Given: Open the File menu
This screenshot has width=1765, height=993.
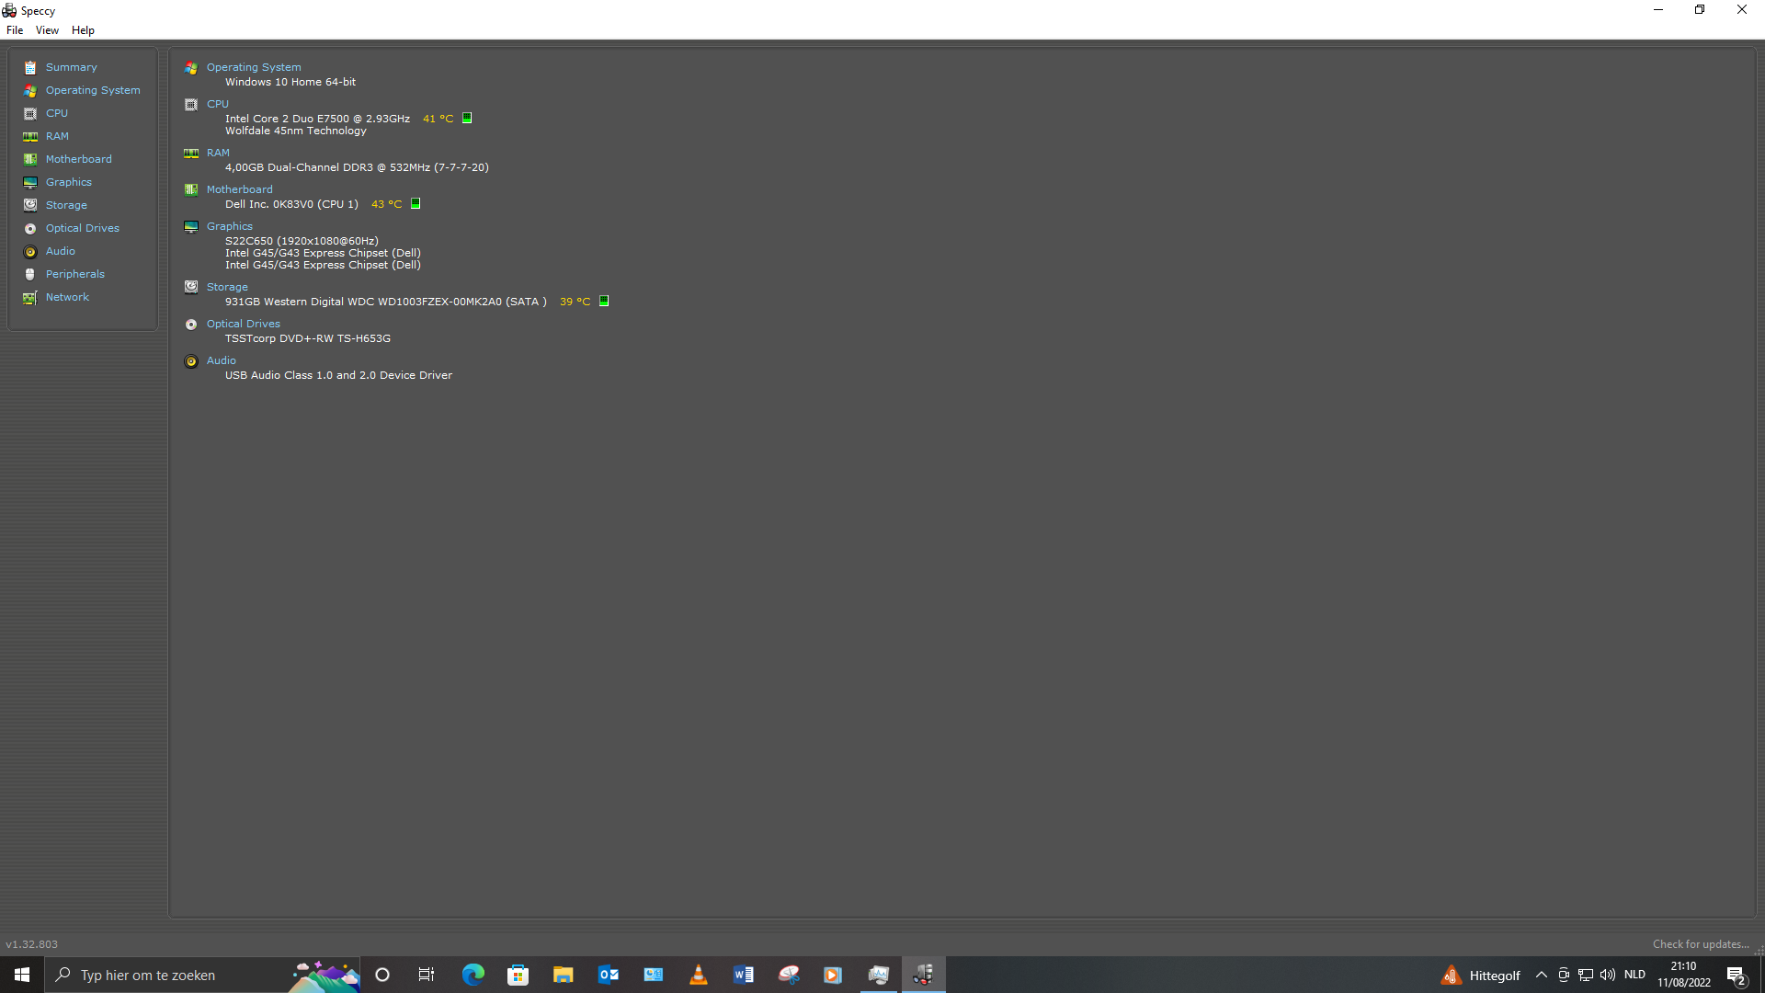Looking at the screenshot, I should [15, 30].
